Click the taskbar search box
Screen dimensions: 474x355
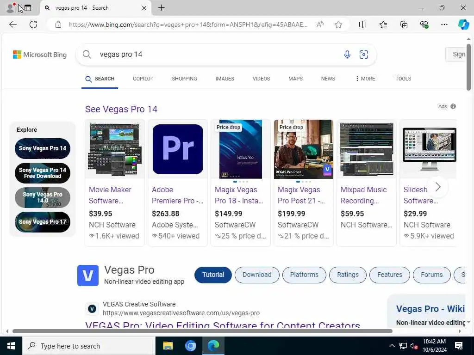[x=89, y=346]
